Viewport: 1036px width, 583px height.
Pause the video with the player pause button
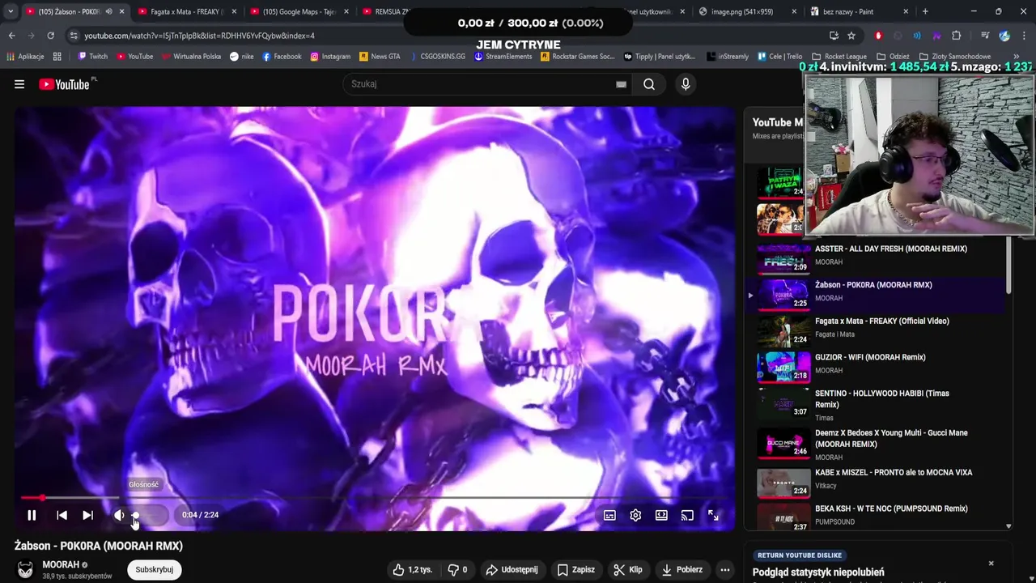(x=32, y=515)
